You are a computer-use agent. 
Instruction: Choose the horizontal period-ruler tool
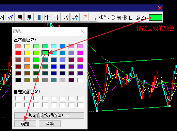click(47, 17)
